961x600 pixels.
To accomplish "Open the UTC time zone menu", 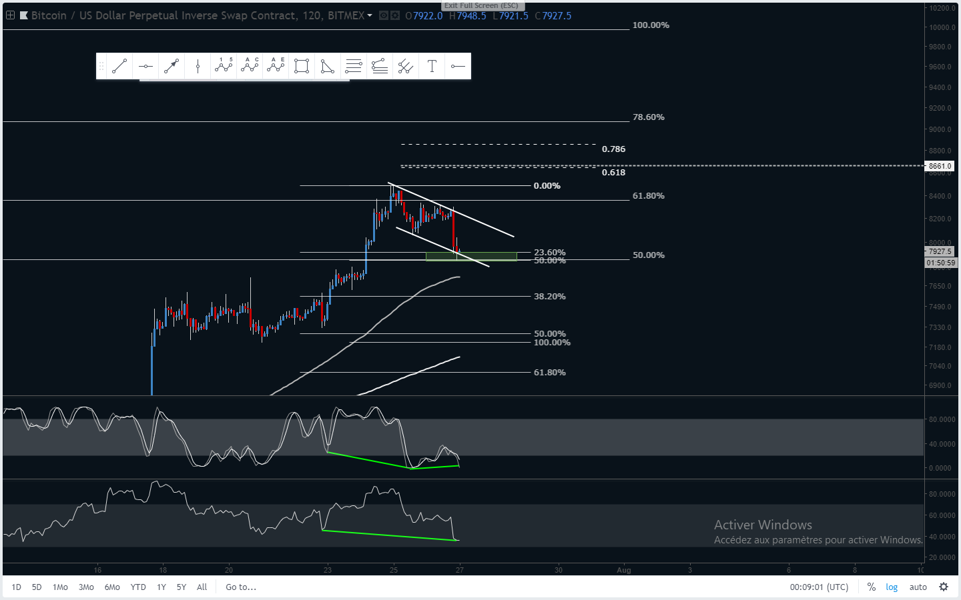I will (x=819, y=587).
